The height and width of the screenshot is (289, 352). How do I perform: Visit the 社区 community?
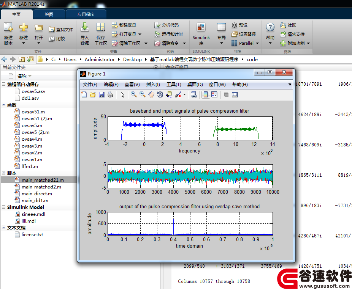[288, 25]
